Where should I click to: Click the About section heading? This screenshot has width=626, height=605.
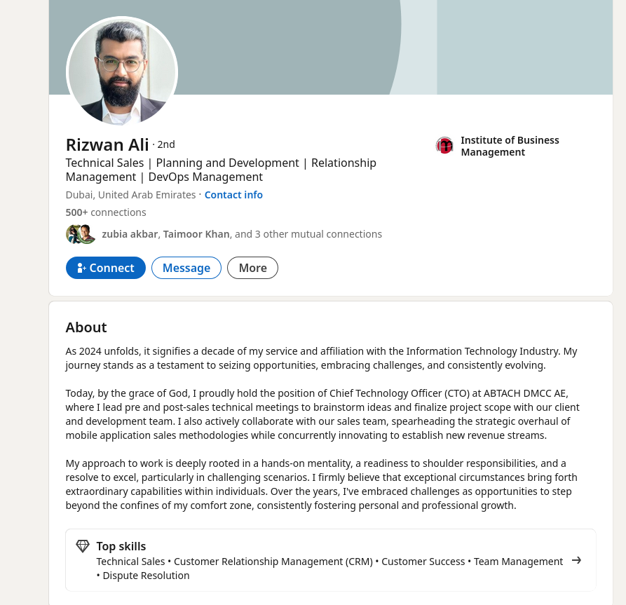(86, 327)
